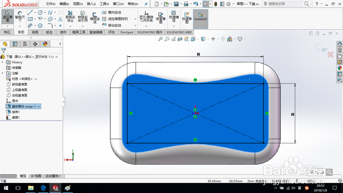The height and width of the screenshot is (193, 343).
Task: Select the Polygon sketch tool
Action: [40, 26]
